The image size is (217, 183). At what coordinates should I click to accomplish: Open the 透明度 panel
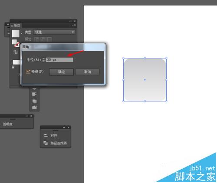pos(7,124)
